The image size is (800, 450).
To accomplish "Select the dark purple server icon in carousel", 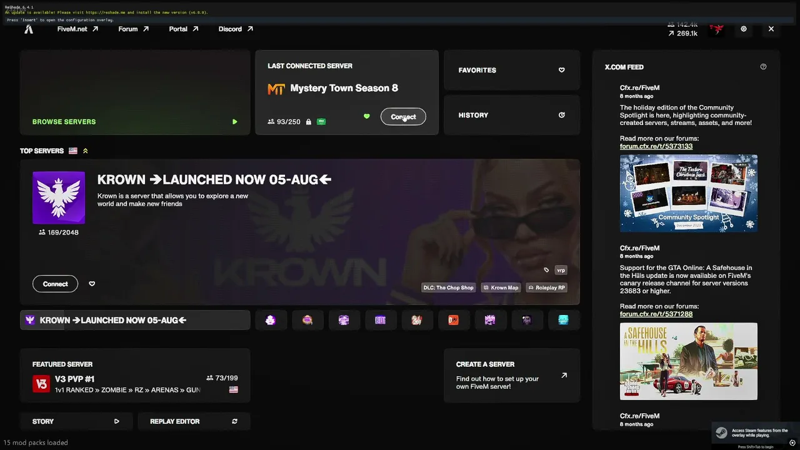I will click(x=527, y=320).
